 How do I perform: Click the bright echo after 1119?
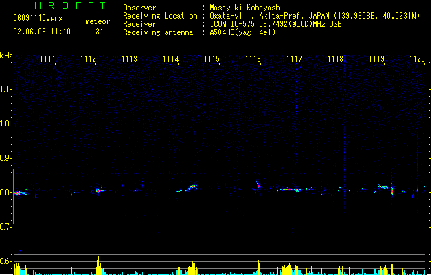point(391,190)
